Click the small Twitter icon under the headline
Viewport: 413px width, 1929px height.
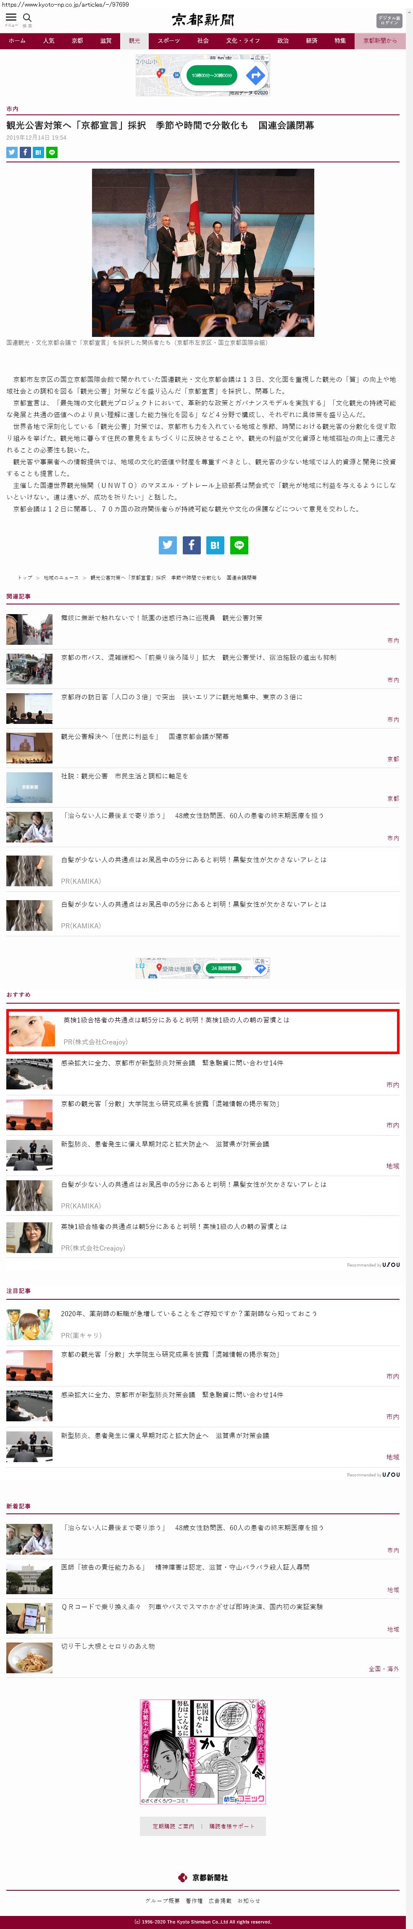click(12, 152)
